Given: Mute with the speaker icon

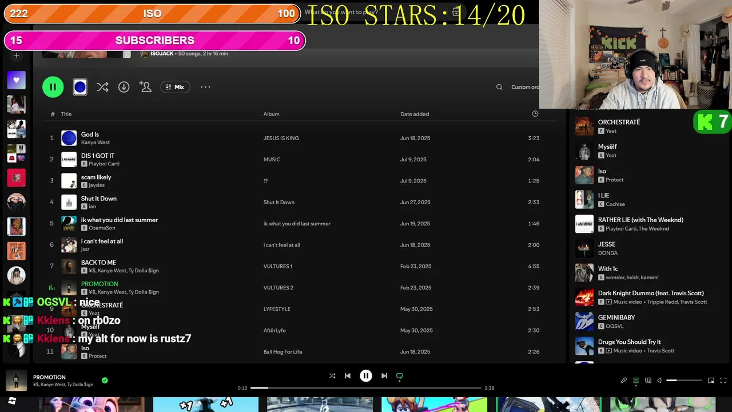Looking at the screenshot, I should [659, 381].
